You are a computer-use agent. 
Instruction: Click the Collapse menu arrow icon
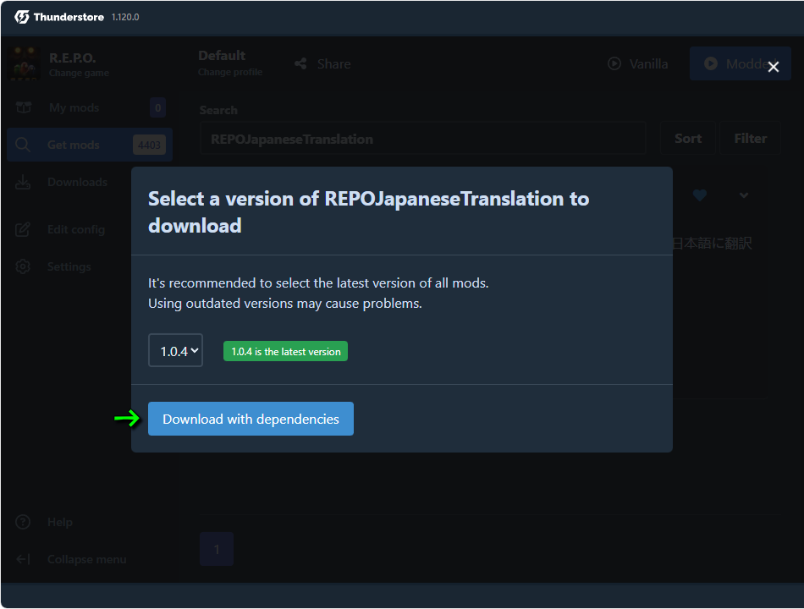(x=23, y=559)
